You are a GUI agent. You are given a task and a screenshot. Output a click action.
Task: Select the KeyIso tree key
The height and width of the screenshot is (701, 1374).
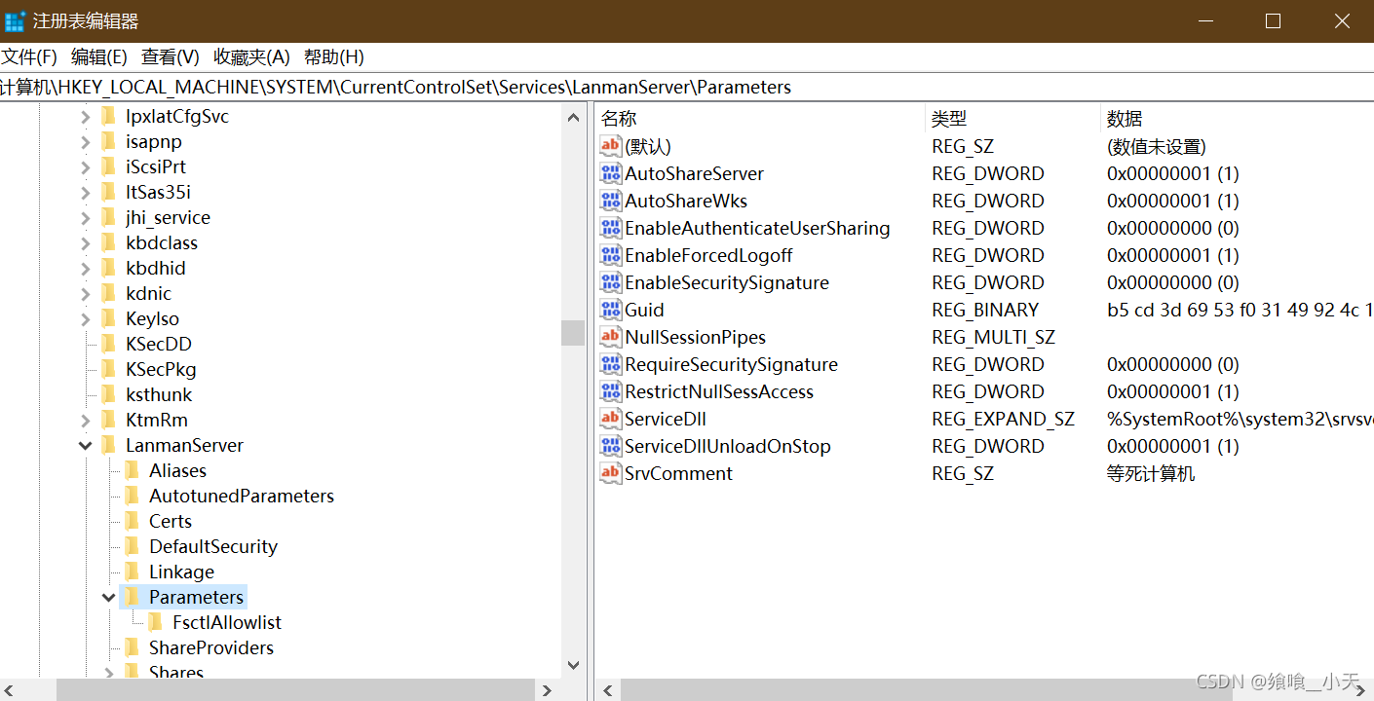[152, 318]
